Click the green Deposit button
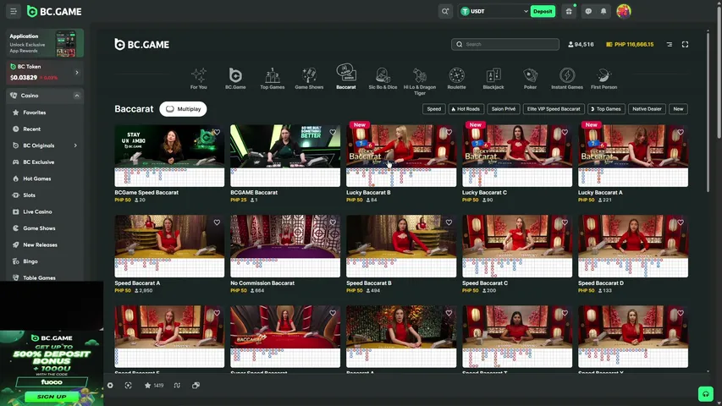 click(543, 12)
